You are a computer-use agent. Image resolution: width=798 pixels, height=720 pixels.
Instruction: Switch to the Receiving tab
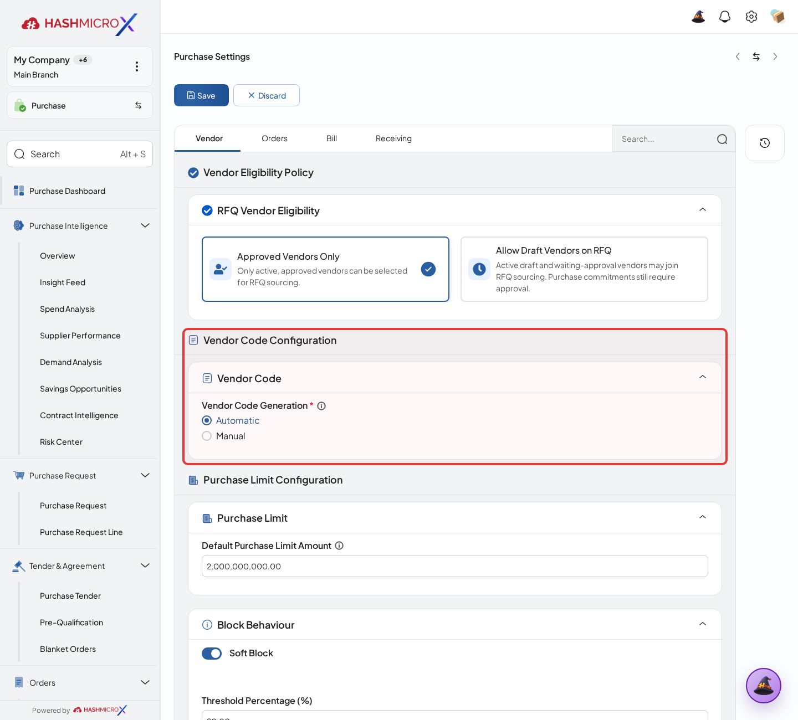[x=393, y=138]
